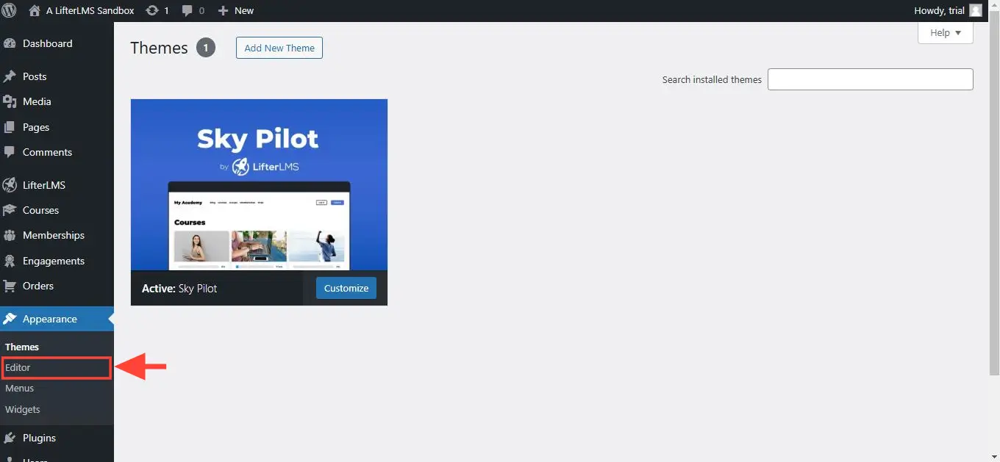Screen dimensions: 1000x462
Task: Click the Appearance paintbrush icon
Action: click(x=10, y=319)
